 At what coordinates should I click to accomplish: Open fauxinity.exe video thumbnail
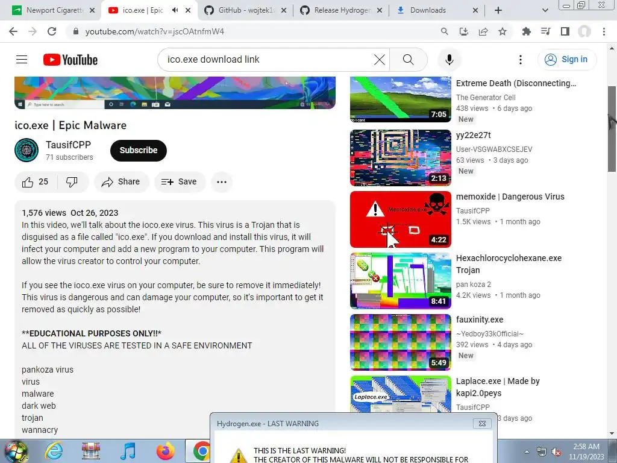[400, 342]
